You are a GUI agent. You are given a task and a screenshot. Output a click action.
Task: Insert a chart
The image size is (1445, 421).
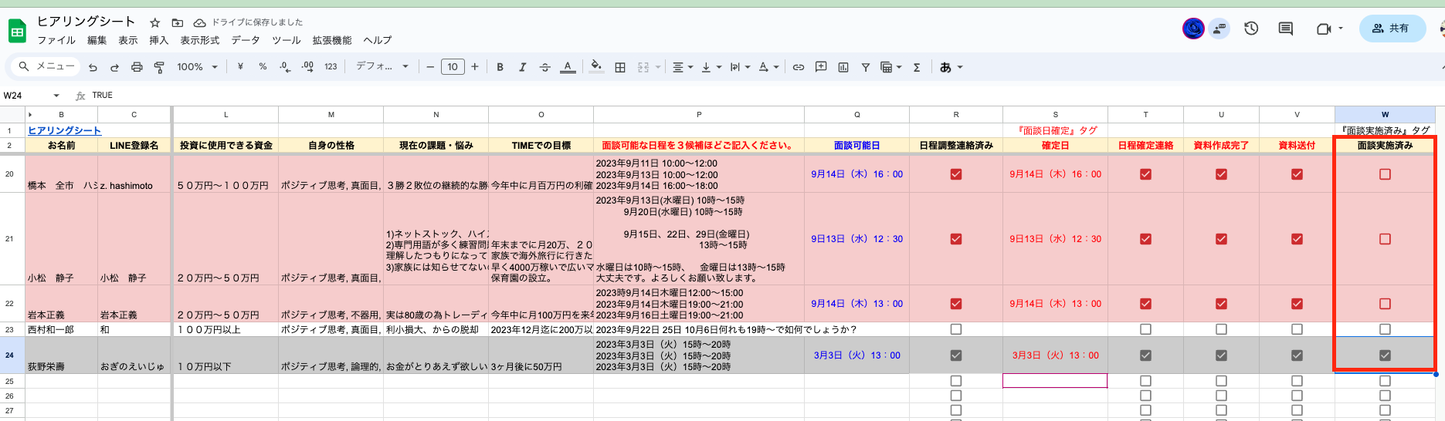coord(843,67)
